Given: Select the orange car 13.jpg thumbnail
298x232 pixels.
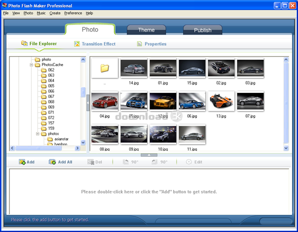Looking at the screenshot, I should (x=221, y=101).
